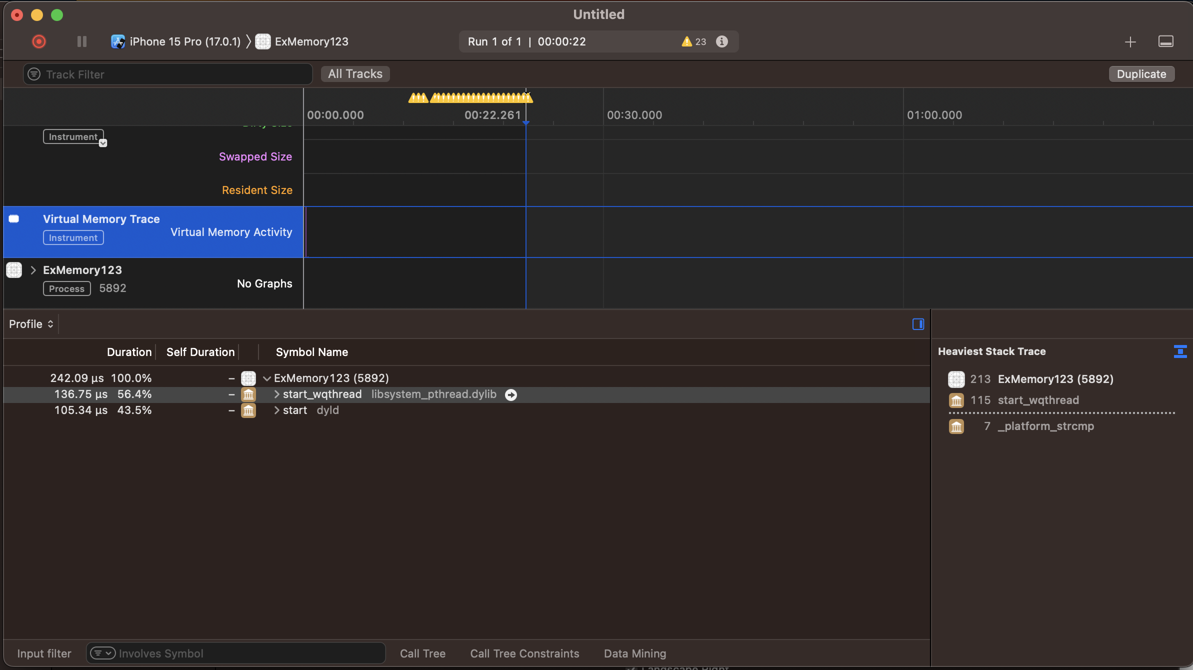The image size is (1193, 670).
Task: Open the Profile detail selector
Action: (x=31, y=324)
